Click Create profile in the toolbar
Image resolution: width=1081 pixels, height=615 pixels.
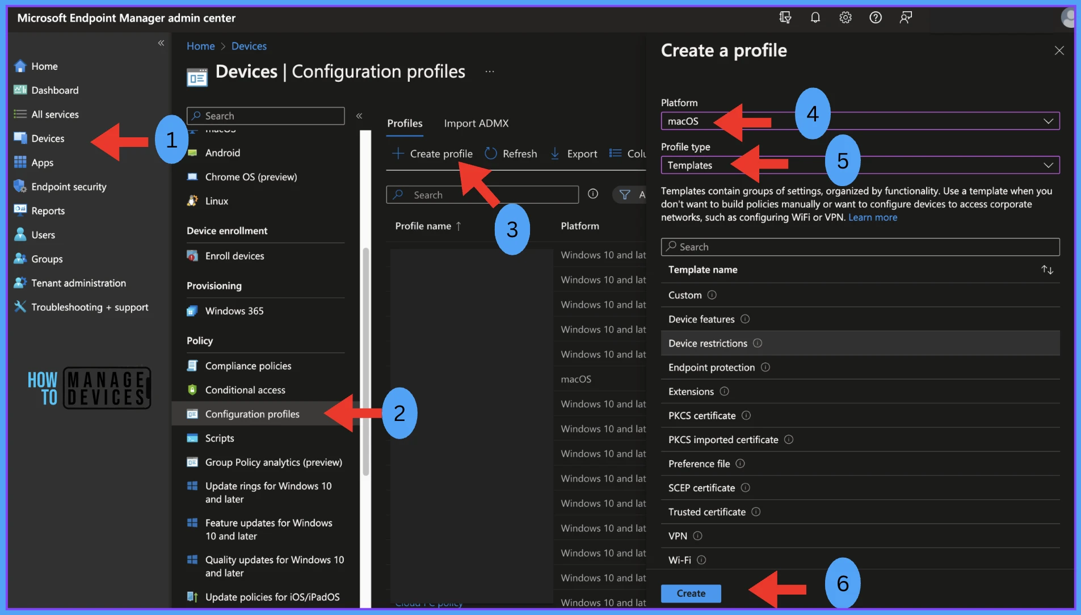[432, 154]
